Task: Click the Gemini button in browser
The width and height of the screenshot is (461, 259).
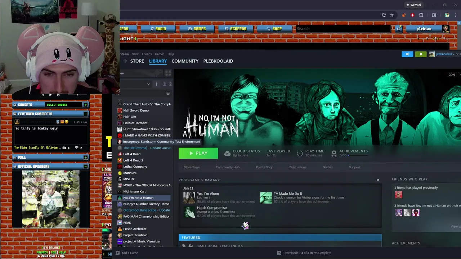Action: (x=413, y=5)
